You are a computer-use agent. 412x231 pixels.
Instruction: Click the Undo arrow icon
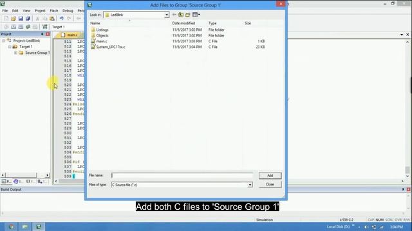tap(61, 19)
